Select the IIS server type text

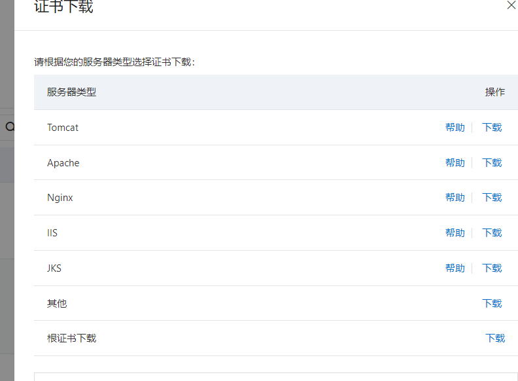point(52,233)
